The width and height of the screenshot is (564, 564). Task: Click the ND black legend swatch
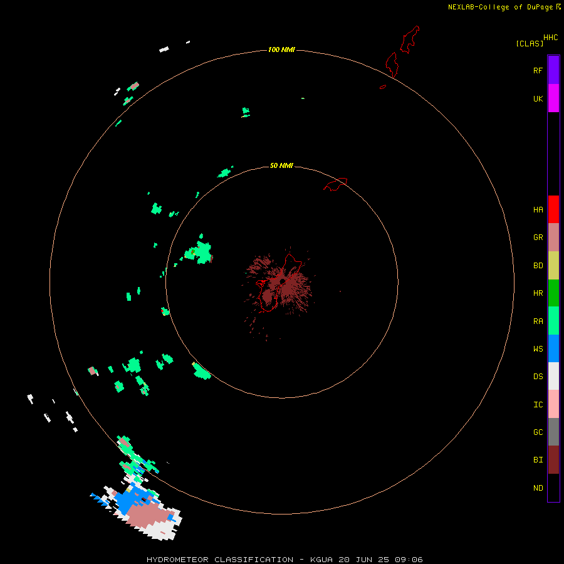tap(553, 488)
